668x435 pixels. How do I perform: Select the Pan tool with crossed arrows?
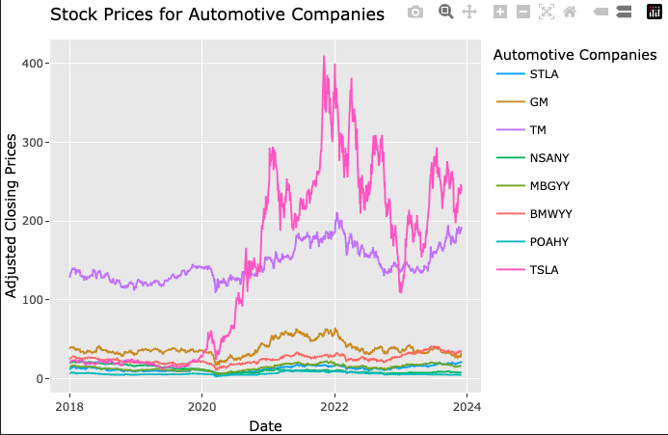[x=469, y=12]
